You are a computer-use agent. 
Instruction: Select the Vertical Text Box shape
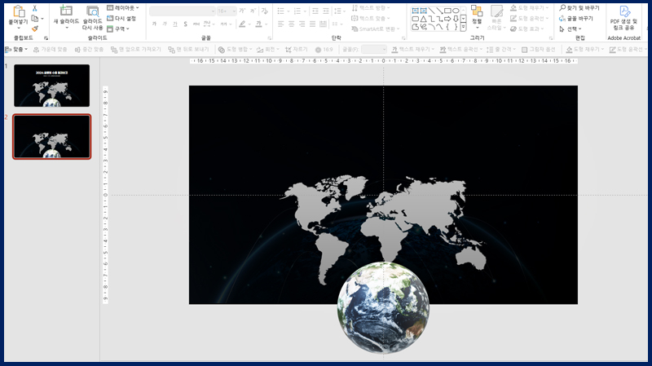coord(423,11)
